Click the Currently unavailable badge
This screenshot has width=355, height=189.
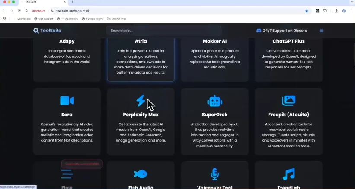click(82, 164)
